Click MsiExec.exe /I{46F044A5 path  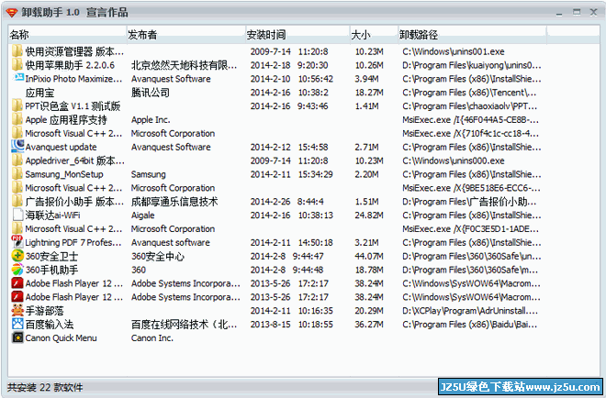[x=470, y=120]
